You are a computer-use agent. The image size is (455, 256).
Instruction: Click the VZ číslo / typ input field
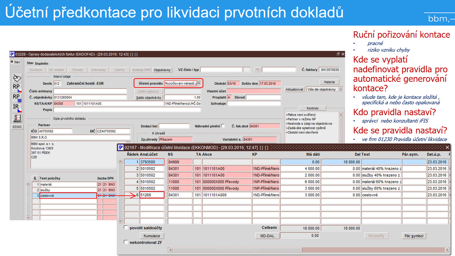(x=221, y=70)
